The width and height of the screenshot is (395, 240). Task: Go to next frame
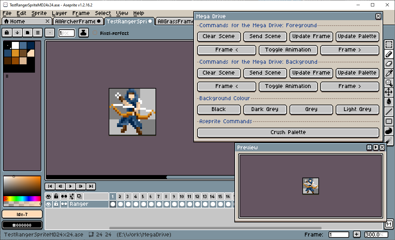(x=80, y=186)
